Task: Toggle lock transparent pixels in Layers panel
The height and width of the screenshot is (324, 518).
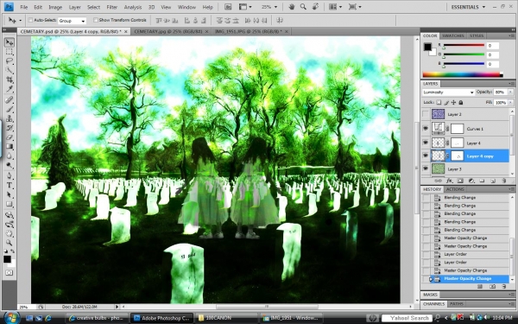Action: [x=439, y=103]
